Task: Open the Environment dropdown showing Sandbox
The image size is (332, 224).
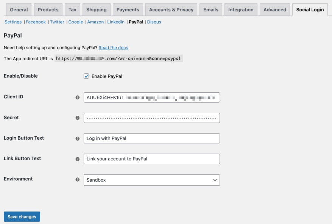Action: (x=151, y=180)
